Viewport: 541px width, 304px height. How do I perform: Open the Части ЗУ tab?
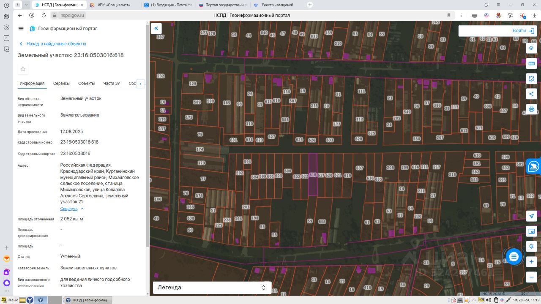pos(112,83)
